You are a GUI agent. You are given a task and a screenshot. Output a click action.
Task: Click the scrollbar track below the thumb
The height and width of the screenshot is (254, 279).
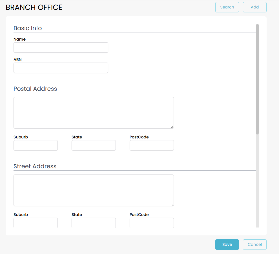click(x=257, y=180)
